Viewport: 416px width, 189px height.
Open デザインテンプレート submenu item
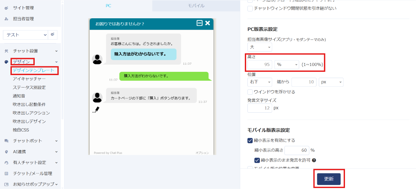[33, 70]
